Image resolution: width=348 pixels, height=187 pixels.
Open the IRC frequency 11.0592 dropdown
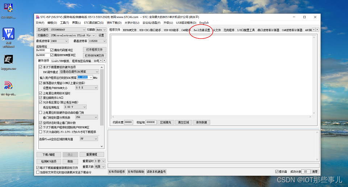click(85, 77)
